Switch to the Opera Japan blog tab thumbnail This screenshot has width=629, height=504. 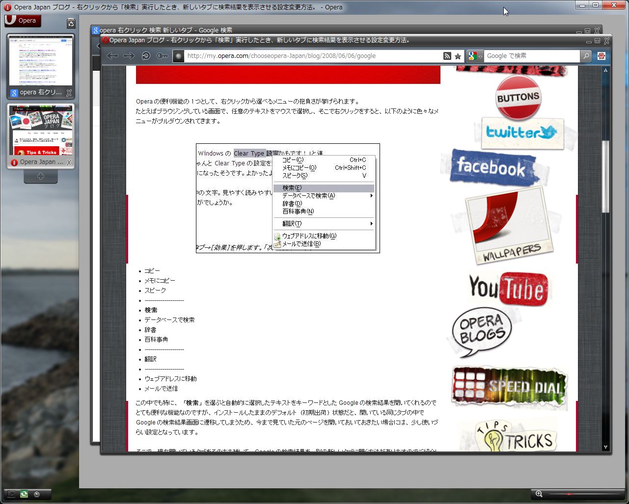[41, 136]
